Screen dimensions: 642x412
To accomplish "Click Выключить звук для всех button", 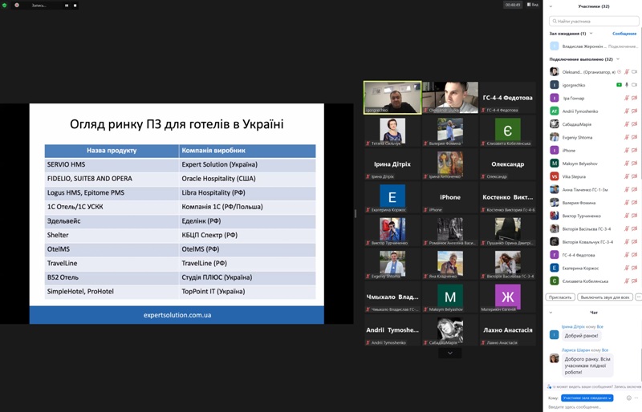I will [605, 297].
